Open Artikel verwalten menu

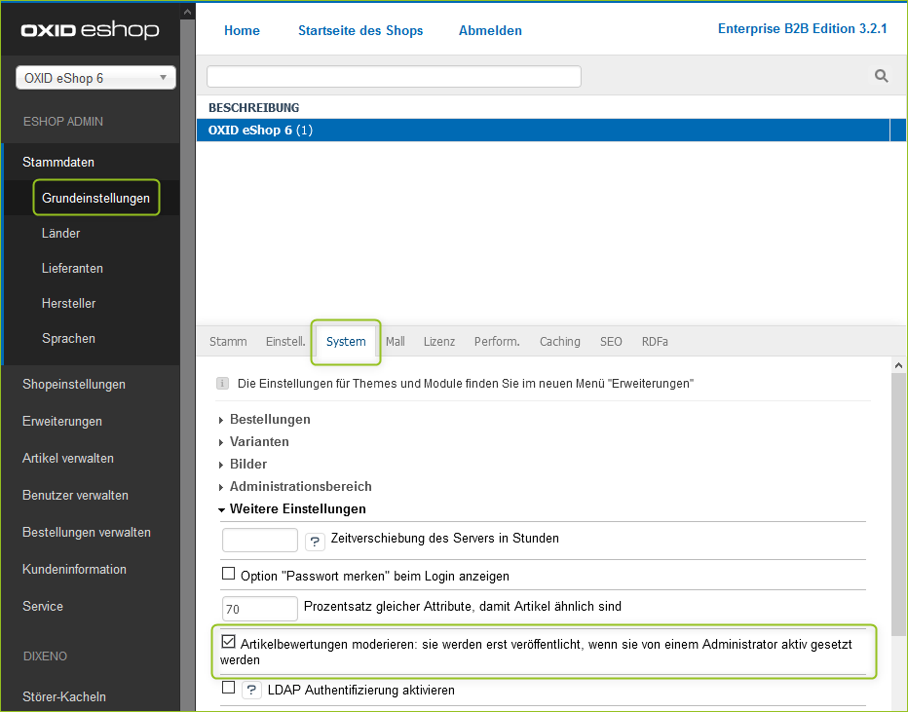point(68,459)
